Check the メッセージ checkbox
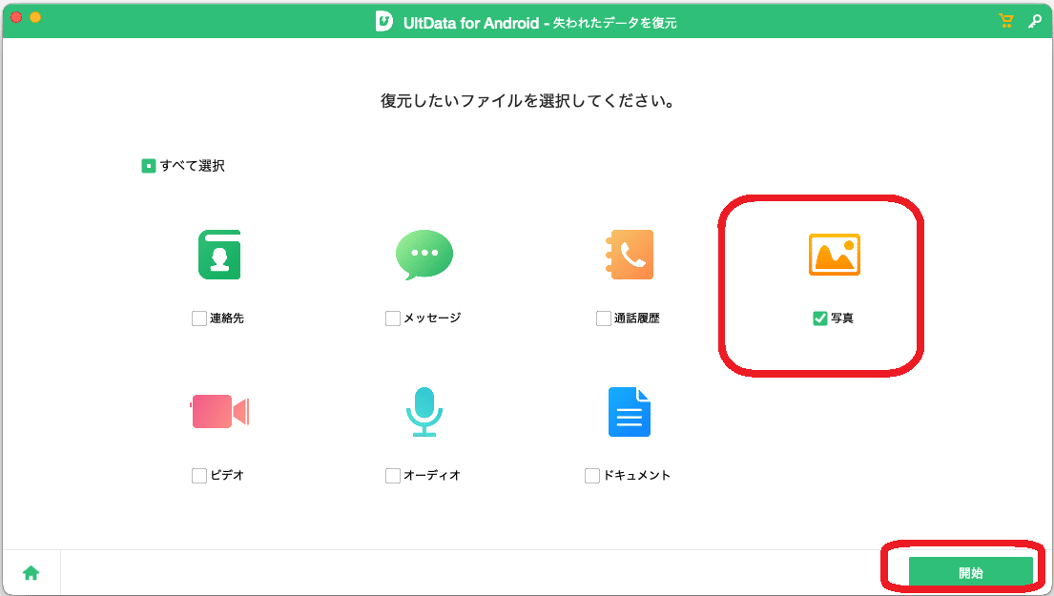1054x596 pixels. (x=393, y=319)
